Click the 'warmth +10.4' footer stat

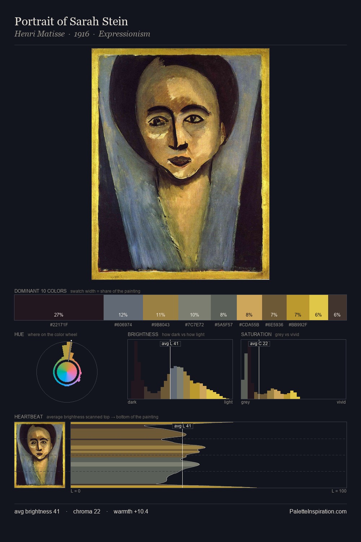[x=131, y=512]
